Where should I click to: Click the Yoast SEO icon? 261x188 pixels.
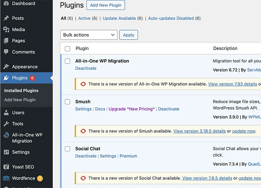(6, 167)
